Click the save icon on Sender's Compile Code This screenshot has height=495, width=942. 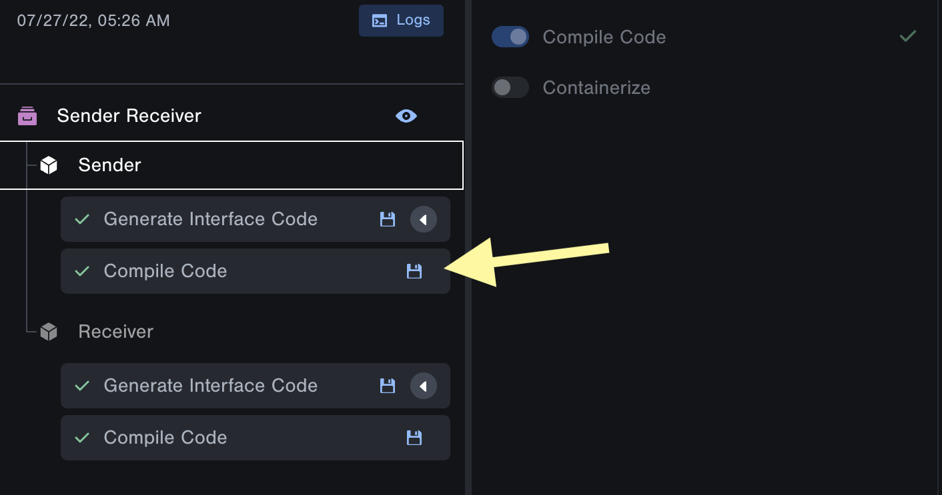[x=414, y=271]
